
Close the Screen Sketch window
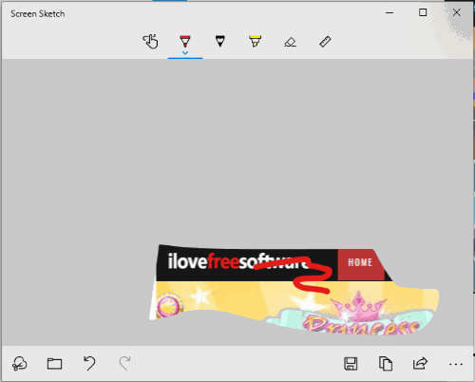(457, 12)
